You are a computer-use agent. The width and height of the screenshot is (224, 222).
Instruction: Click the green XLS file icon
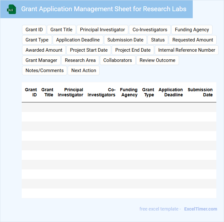pos(11,9)
